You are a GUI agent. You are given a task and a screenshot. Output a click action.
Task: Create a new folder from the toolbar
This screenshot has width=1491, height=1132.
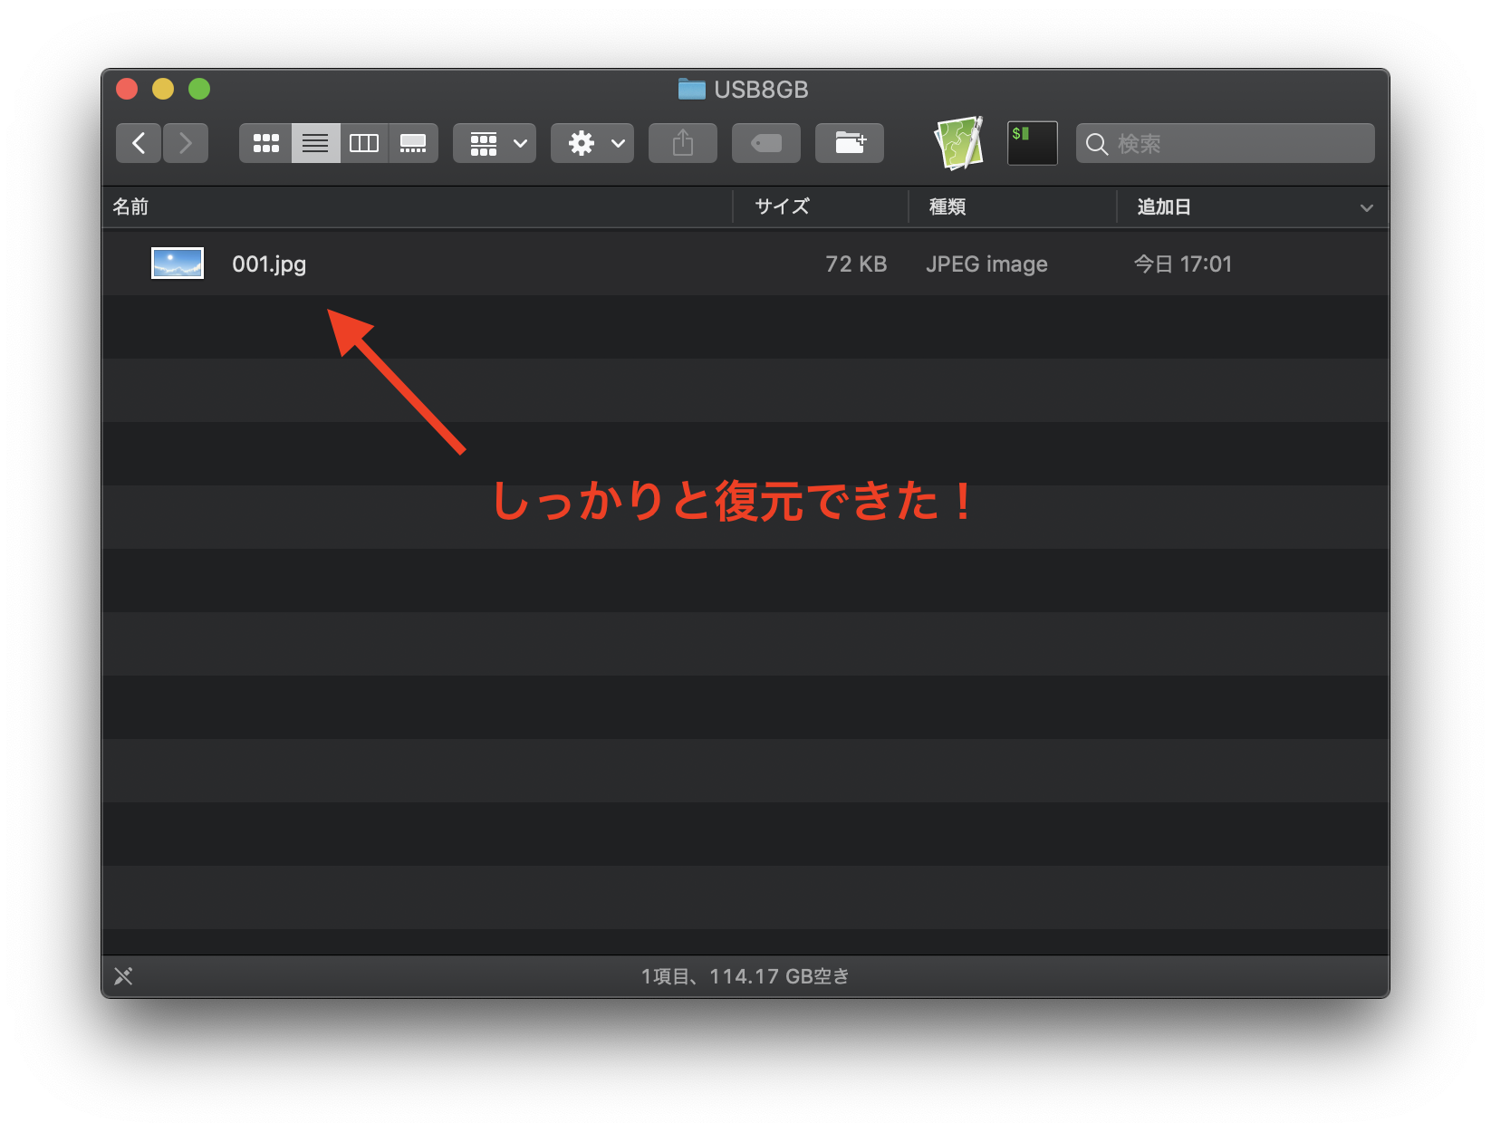pos(850,143)
